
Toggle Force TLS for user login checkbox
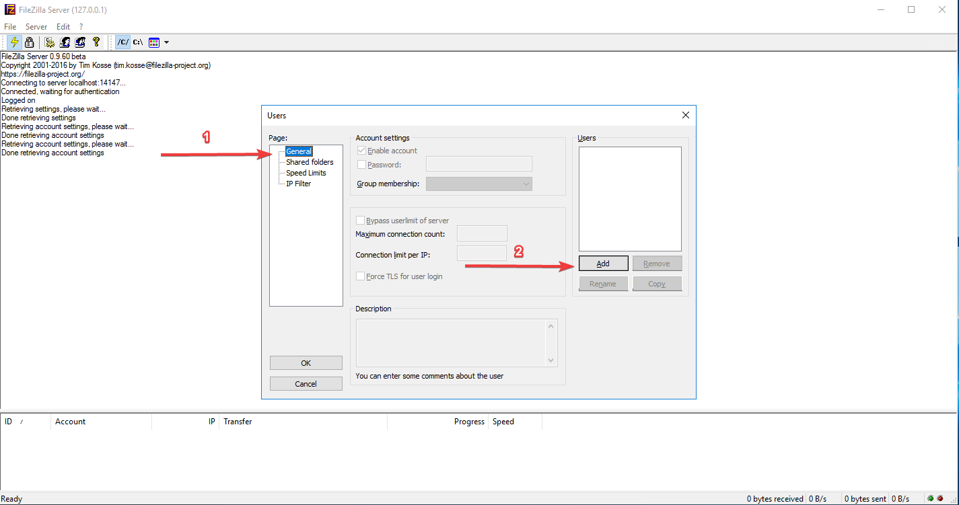coord(360,276)
